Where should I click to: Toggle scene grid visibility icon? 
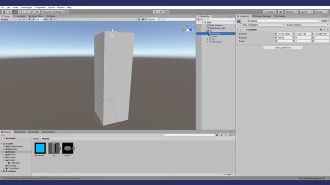point(51,20)
